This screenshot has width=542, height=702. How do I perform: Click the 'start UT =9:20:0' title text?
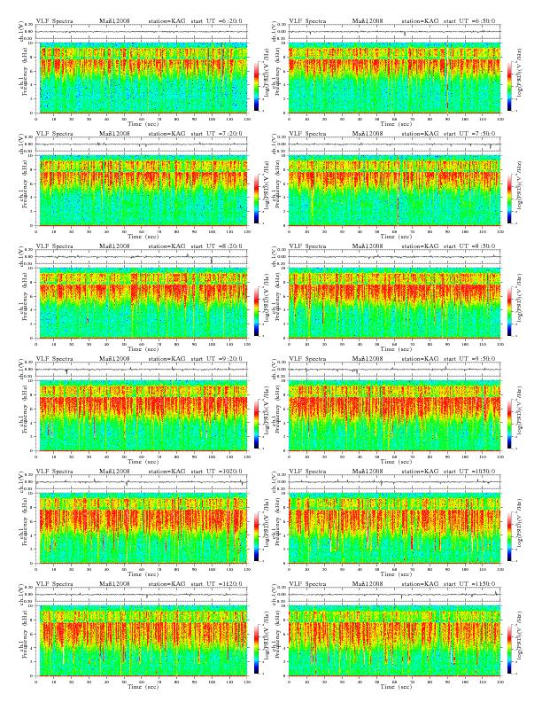coord(217,359)
